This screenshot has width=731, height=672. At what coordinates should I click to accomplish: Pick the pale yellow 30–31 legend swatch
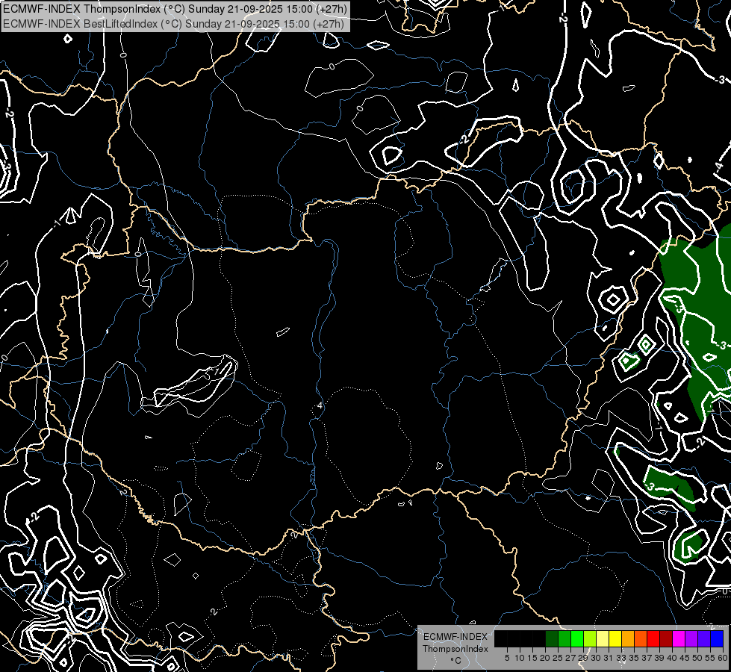tap(603, 638)
